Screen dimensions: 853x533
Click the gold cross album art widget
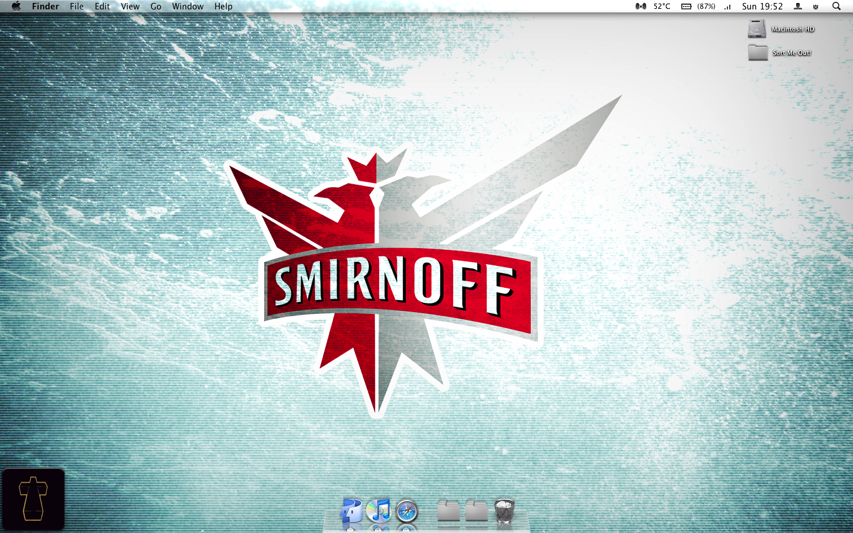point(33,499)
